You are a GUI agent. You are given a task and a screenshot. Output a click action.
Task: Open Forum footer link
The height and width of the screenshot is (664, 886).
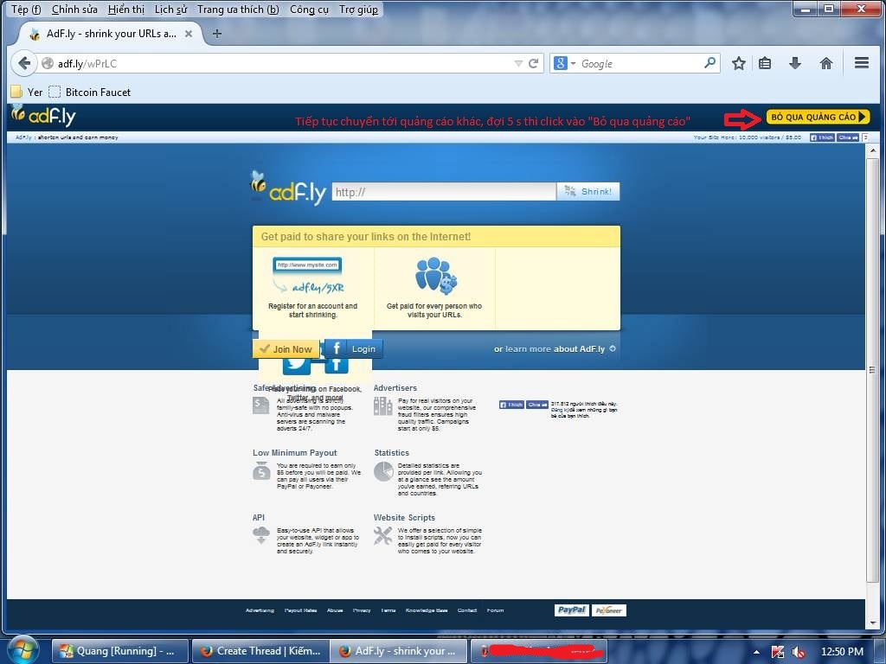click(495, 610)
